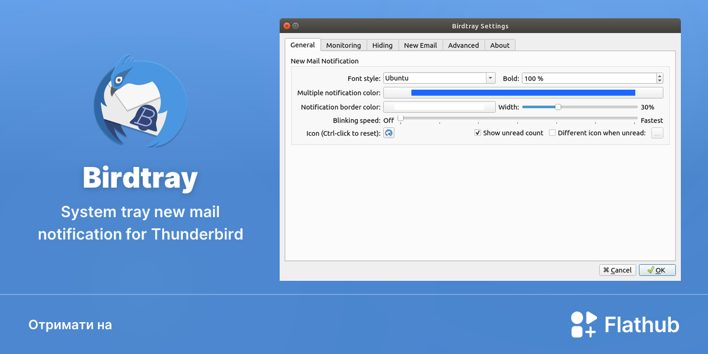The image size is (708, 354).
Task: Close the Birdtray Settings window
Action: pos(287,26)
